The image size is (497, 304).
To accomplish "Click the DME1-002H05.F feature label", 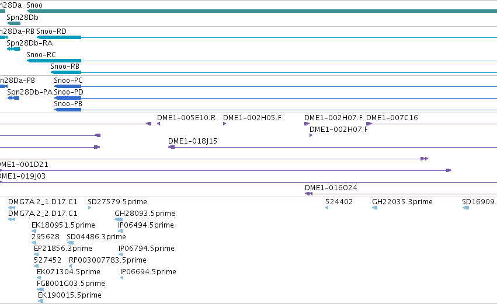I will [252, 118].
